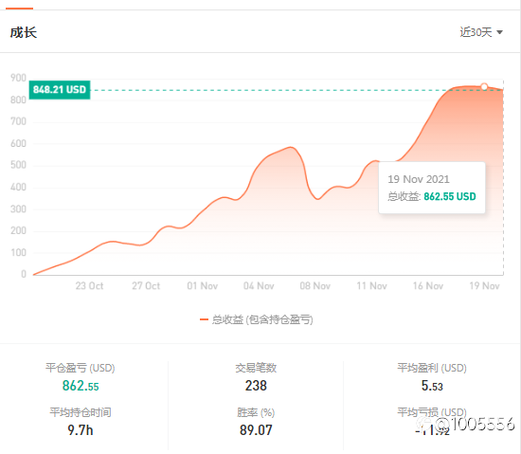Click the 11 Nov axis label
Image resolution: width=521 pixels, height=454 pixels.
371,286
